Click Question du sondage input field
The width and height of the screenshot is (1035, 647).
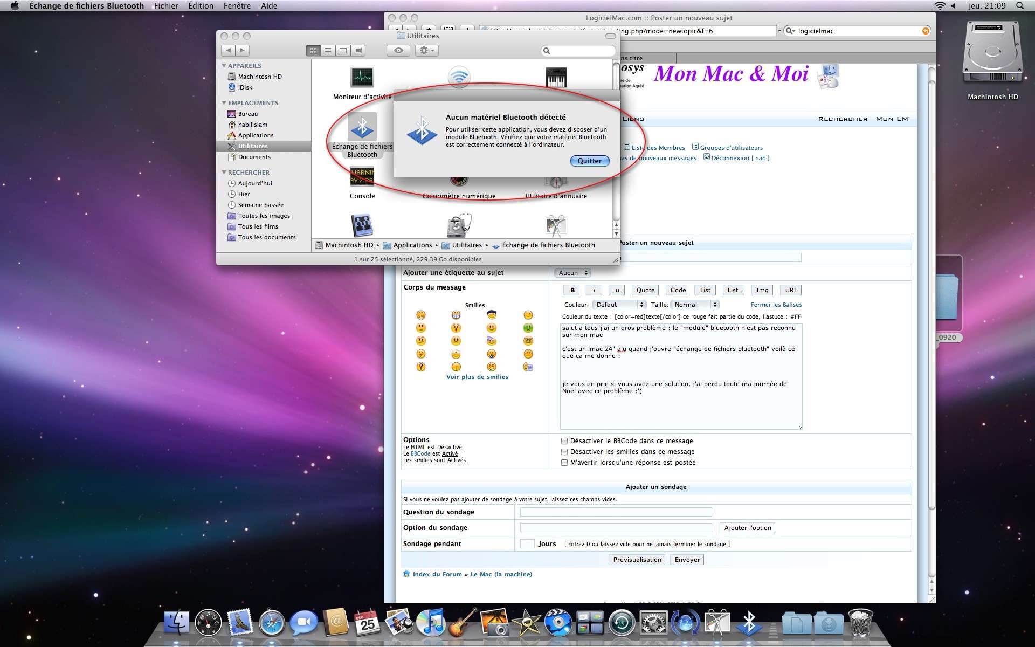point(616,512)
